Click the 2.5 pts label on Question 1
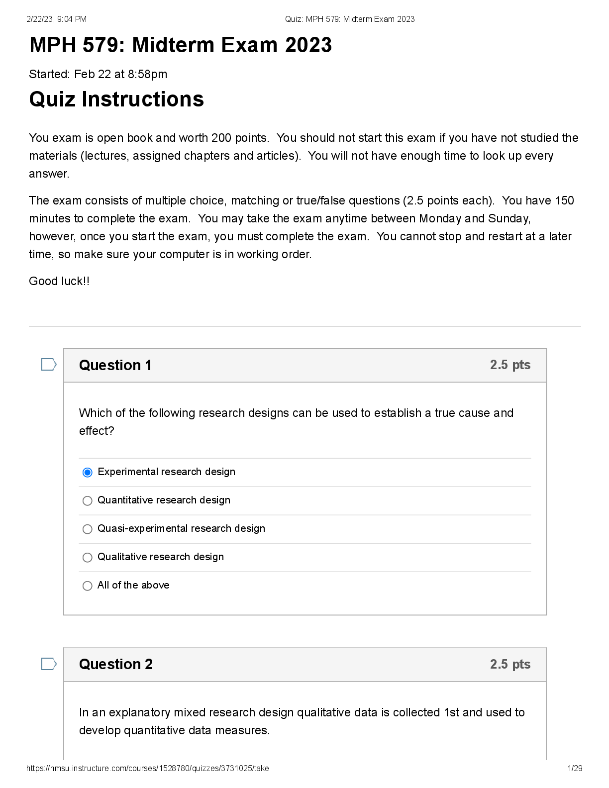 click(x=510, y=365)
